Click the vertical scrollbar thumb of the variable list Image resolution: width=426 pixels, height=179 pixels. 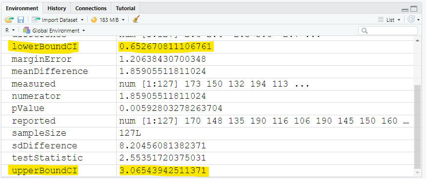[417, 126]
